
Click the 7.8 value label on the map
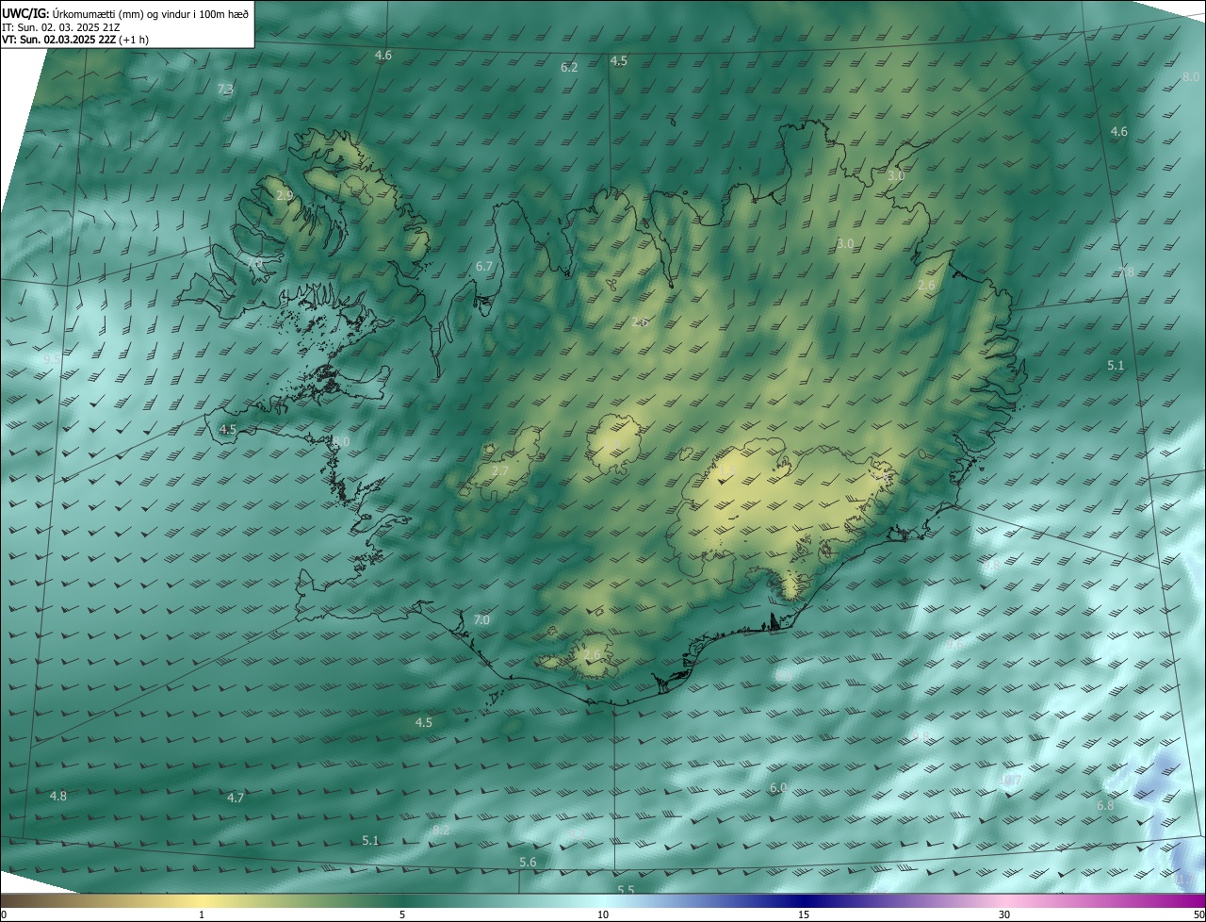[1127, 272]
